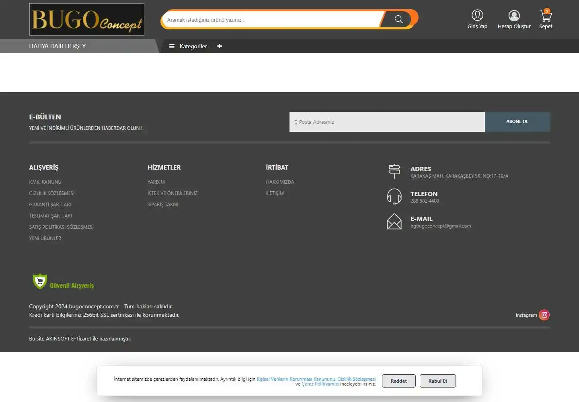This screenshot has height=402, width=579.
Task: Click the search magnifier icon
Action: pyautogui.click(x=398, y=19)
